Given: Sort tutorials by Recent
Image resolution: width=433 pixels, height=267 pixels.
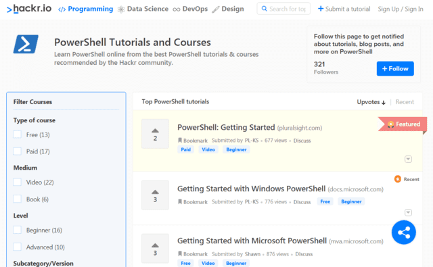Looking at the screenshot, I should pyautogui.click(x=405, y=102).
